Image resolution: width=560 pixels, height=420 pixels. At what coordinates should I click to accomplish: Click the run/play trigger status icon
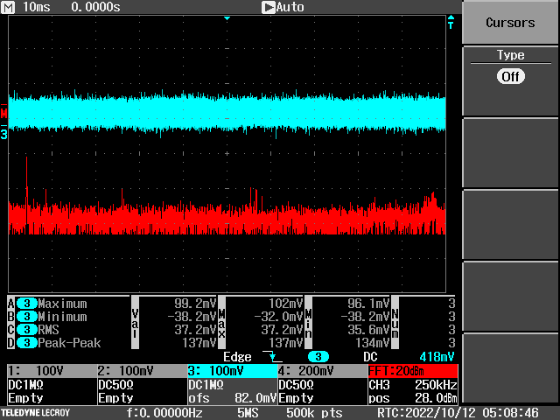pos(268,7)
